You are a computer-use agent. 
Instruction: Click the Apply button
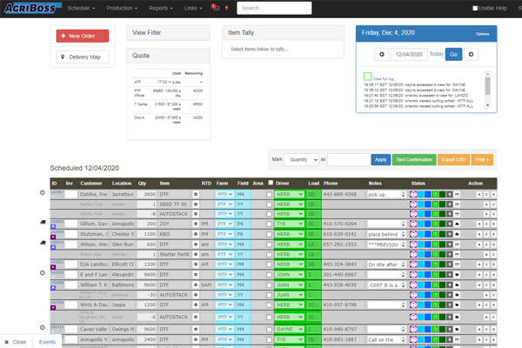[x=380, y=159]
